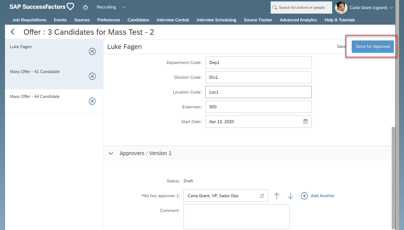Click into the Division Code field
The image size is (404, 230).
tap(258, 77)
